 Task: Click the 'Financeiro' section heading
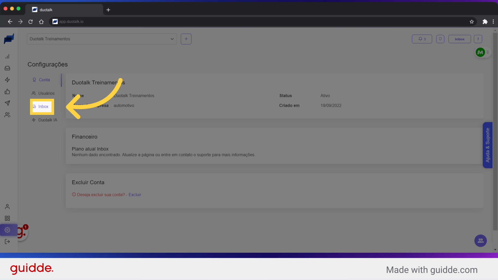coord(85,137)
